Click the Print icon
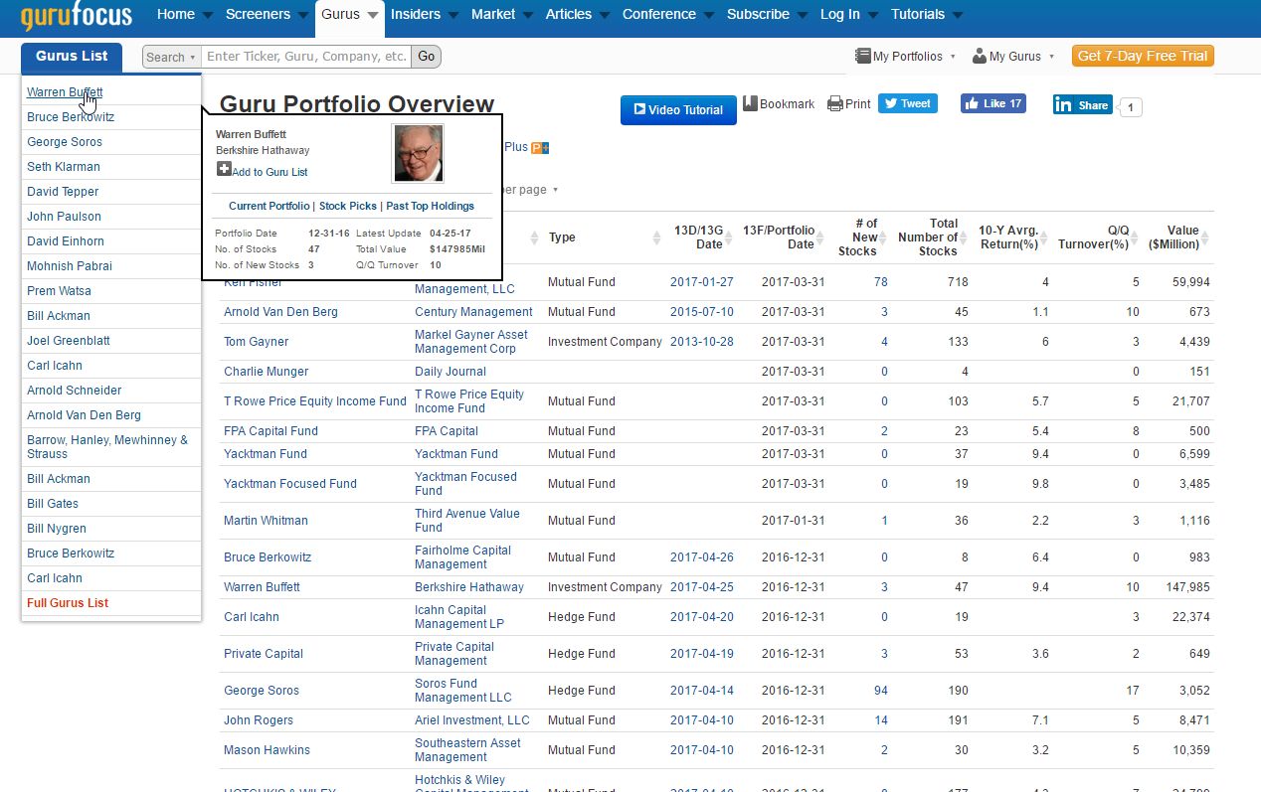Viewport: 1261px width, 792px height. [x=835, y=103]
